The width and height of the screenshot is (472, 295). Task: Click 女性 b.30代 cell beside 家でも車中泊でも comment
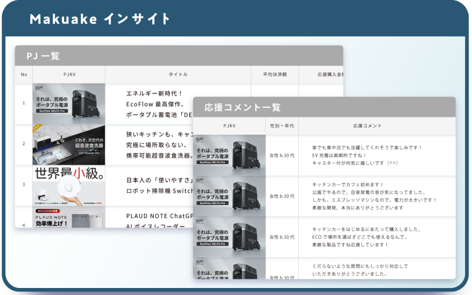tap(282, 155)
